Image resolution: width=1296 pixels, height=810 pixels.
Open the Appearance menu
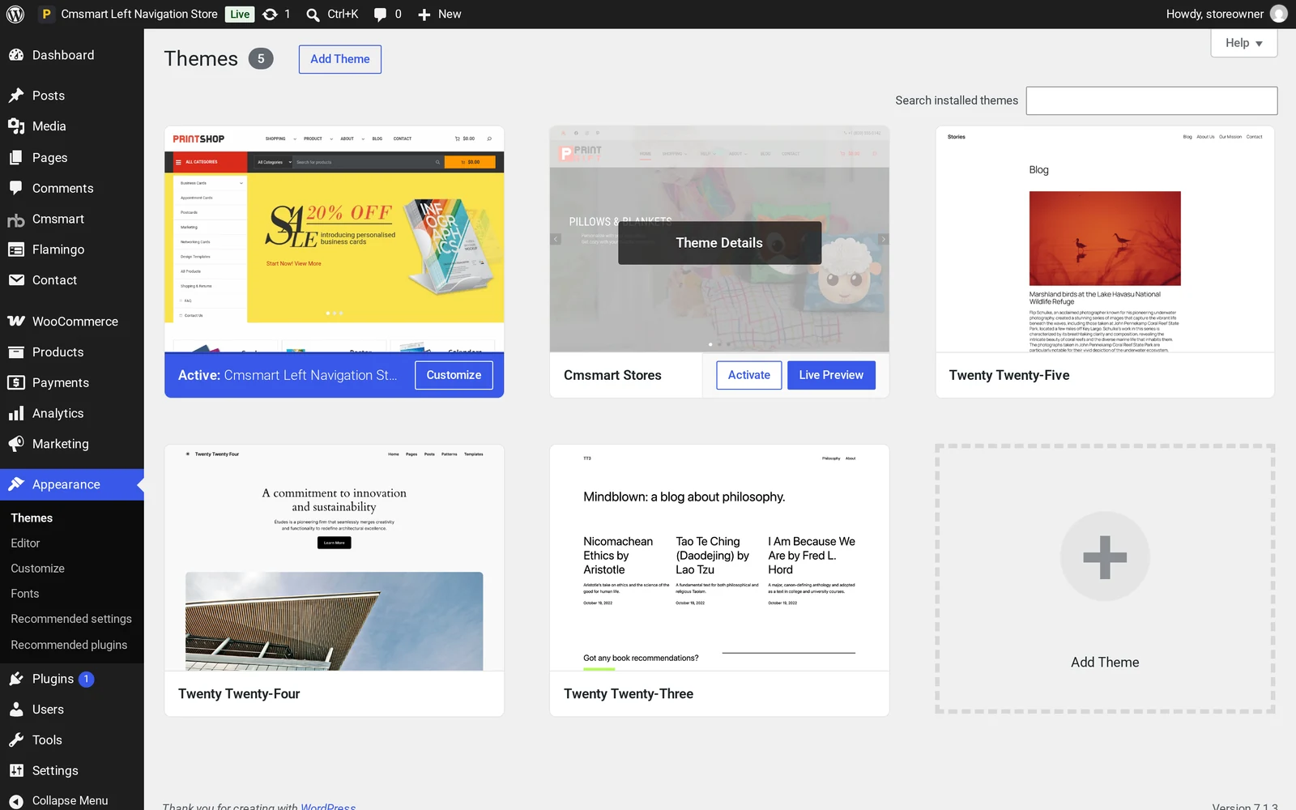point(72,484)
